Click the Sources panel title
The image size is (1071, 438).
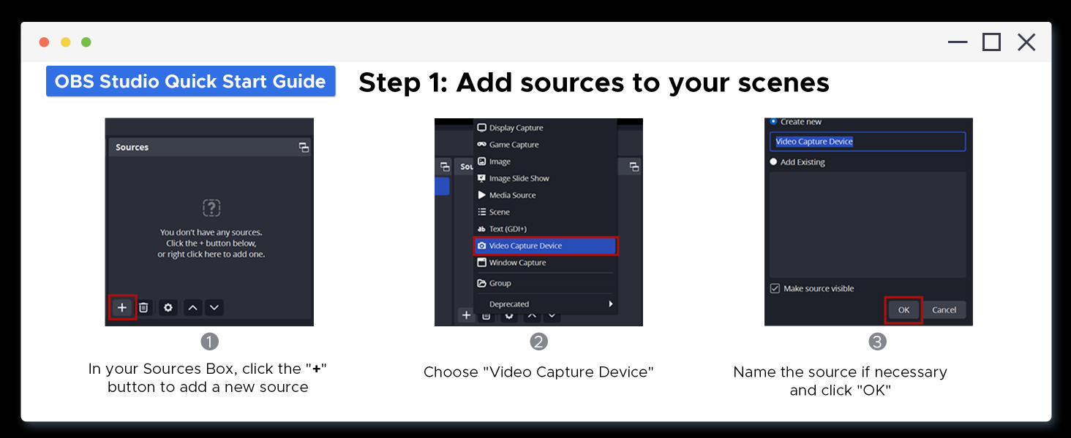132,147
